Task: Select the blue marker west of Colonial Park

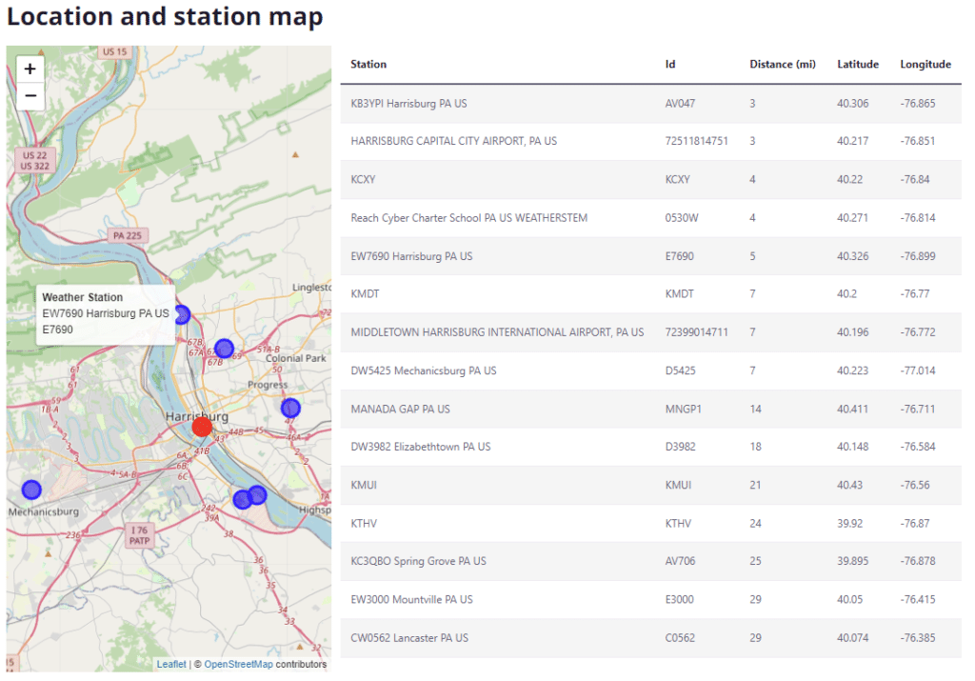Action: (x=224, y=349)
